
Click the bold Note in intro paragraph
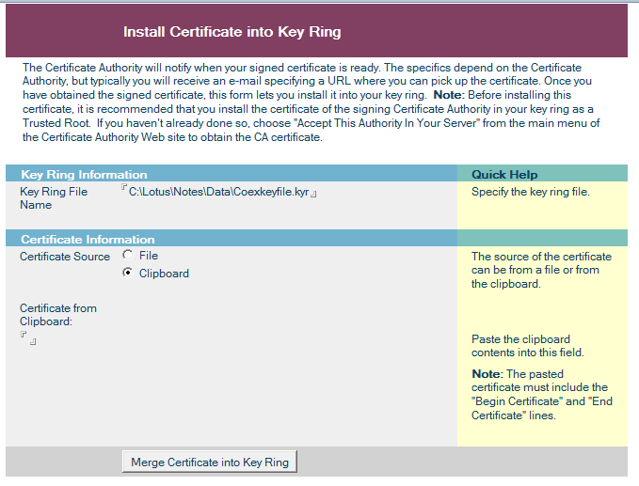pyautogui.click(x=449, y=95)
